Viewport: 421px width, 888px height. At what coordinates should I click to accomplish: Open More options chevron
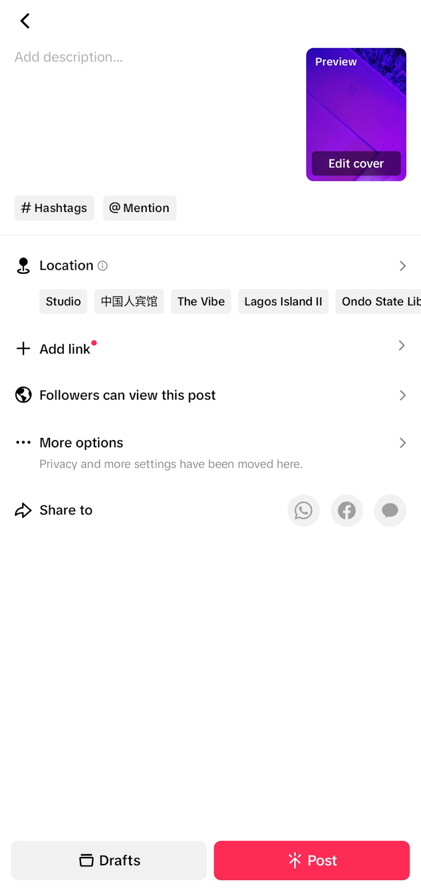(x=403, y=442)
